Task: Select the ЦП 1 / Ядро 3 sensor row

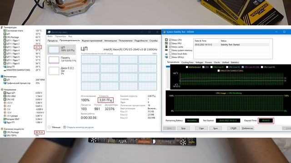Action: (22, 47)
